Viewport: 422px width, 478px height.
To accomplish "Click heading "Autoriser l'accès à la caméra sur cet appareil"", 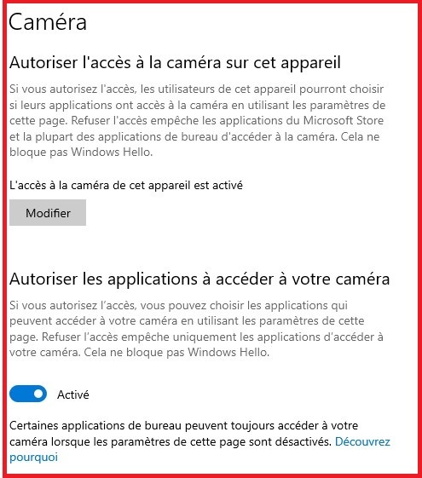I will click(x=175, y=63).
